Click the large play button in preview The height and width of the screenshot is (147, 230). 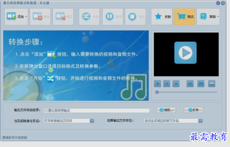pos(185,53)
